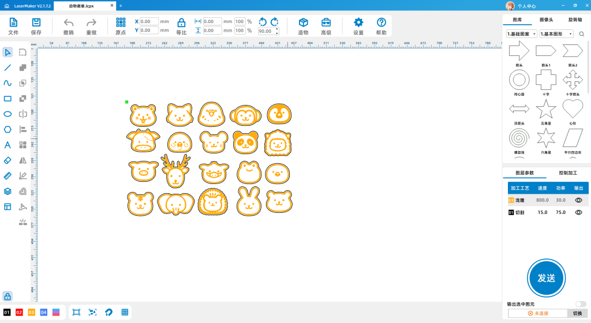Screen dimensions: 591x323
Task: Pick the black 01 layer color
Action: 7,312
